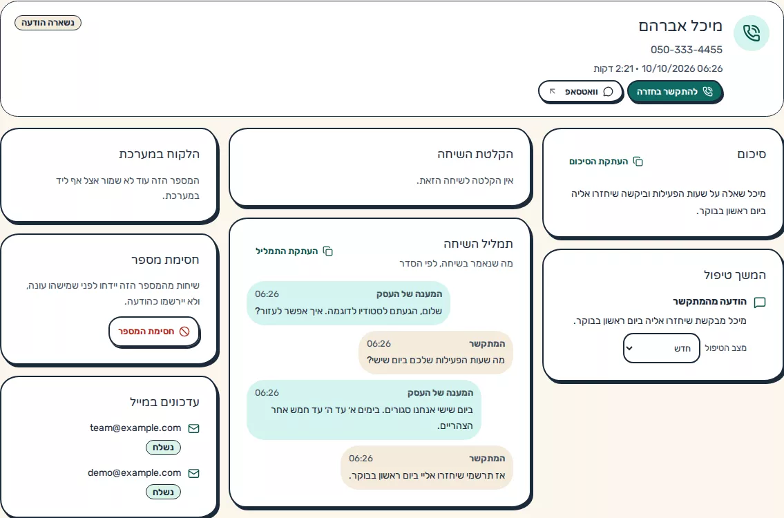Screen dimensions: 784x518
Task: Click the נשארה הודעה status badge
Action: click(48, 23)
